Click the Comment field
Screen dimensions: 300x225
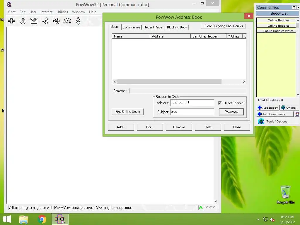point(188,91)
